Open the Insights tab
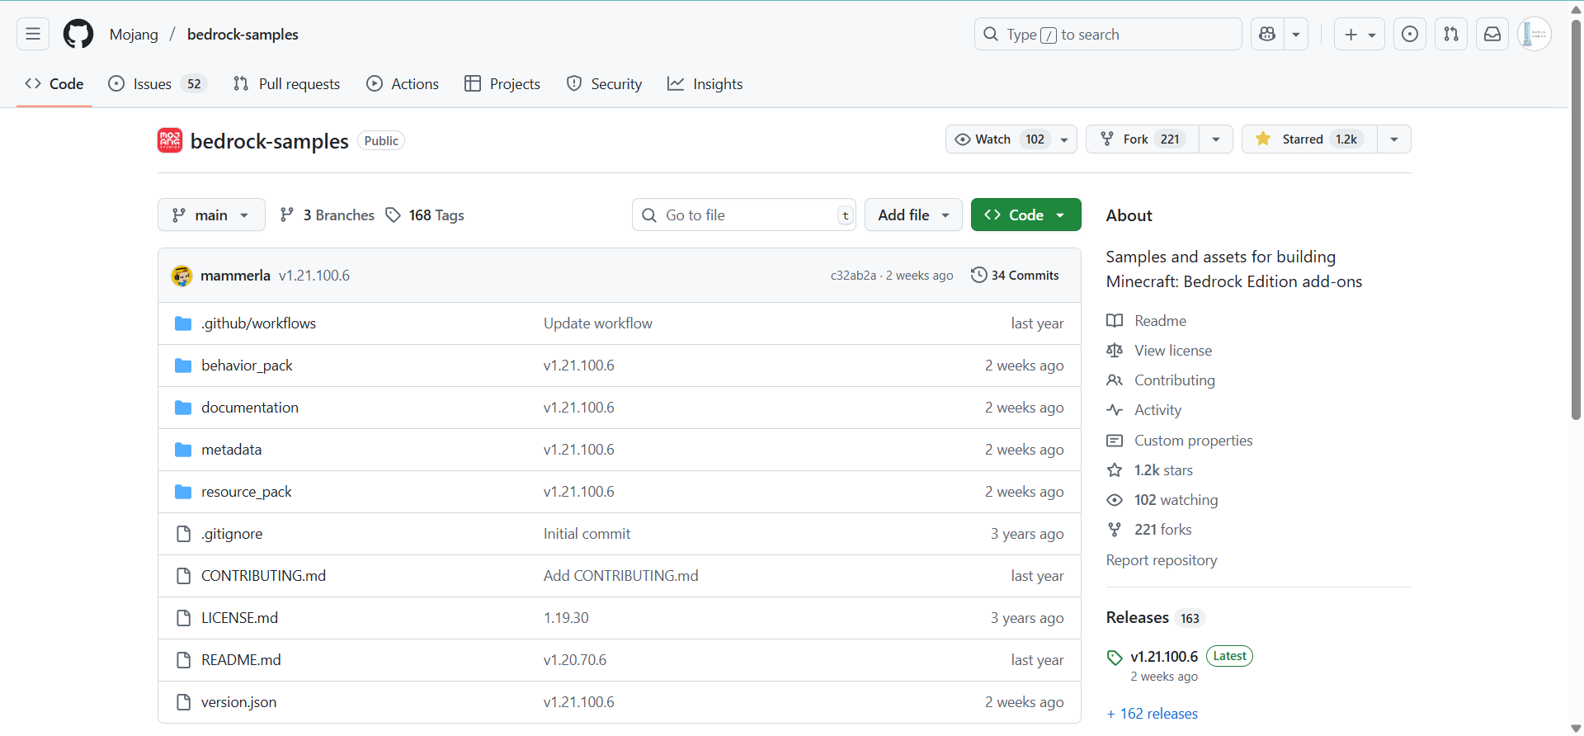Image resolution: width=1584 pixels, height=736 pixels. (705, 84)
